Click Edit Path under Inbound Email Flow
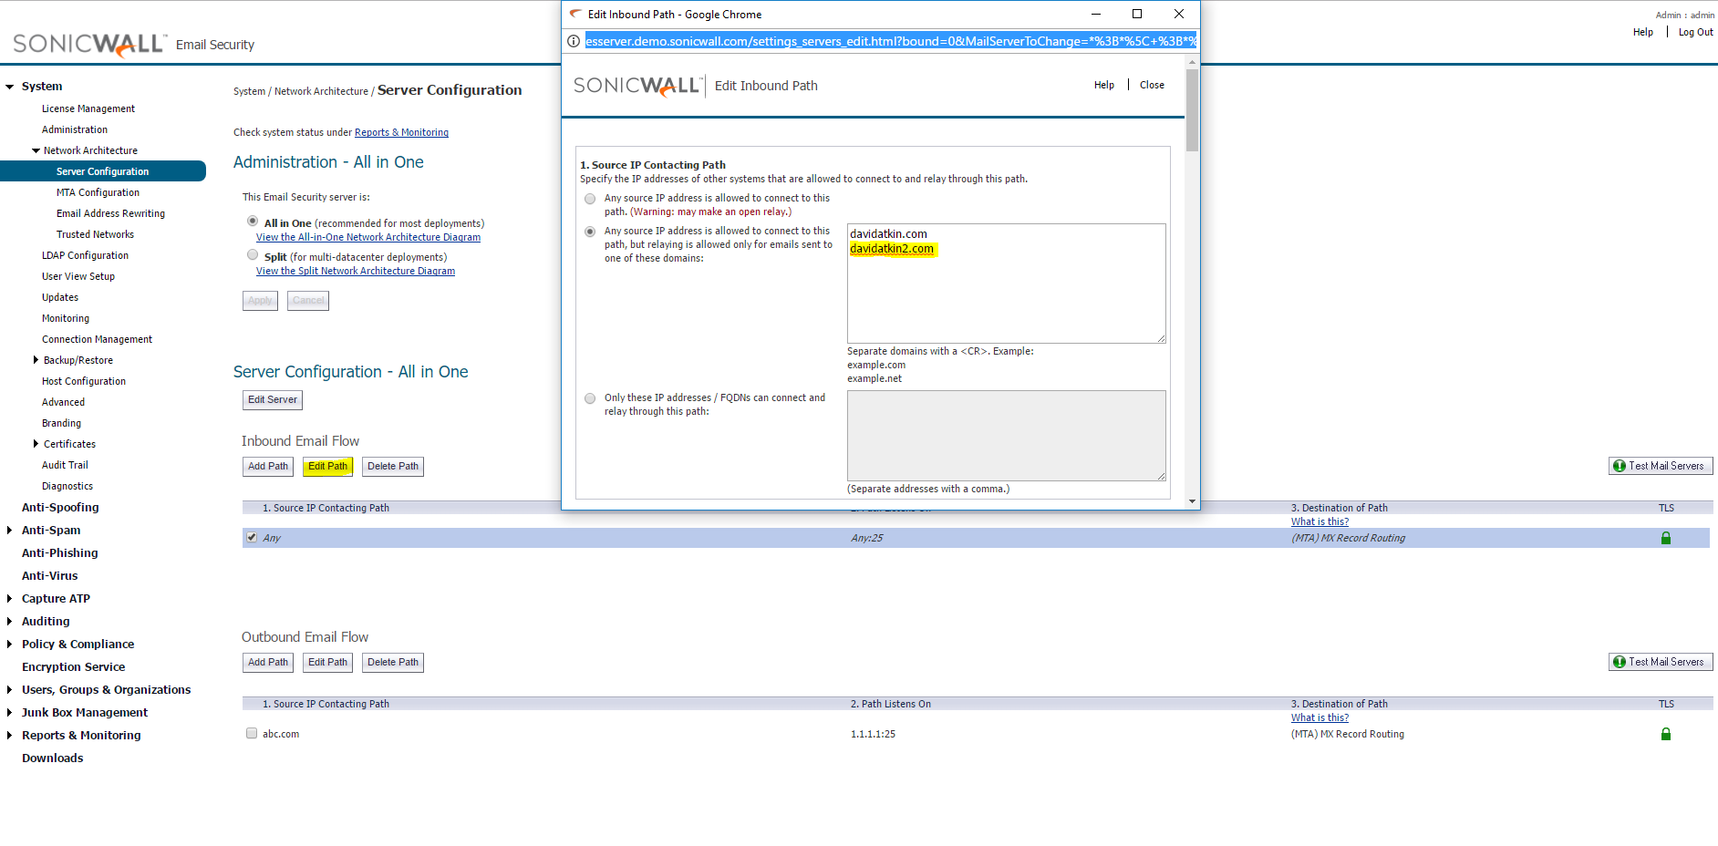 tap(327, 467)
